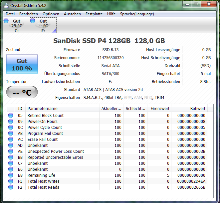Close the CrystalDiskInfo window
Screen dimensions: 221x204
click(209, 4)
